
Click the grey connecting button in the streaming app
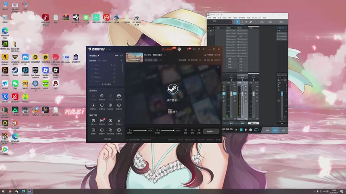click(211, 131)
